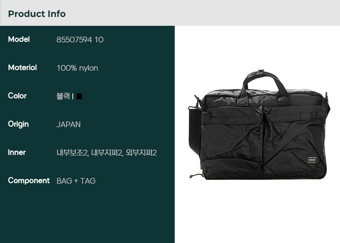Click the Inner label
Screen dimensions: 340x243
[x=17, y=153]
